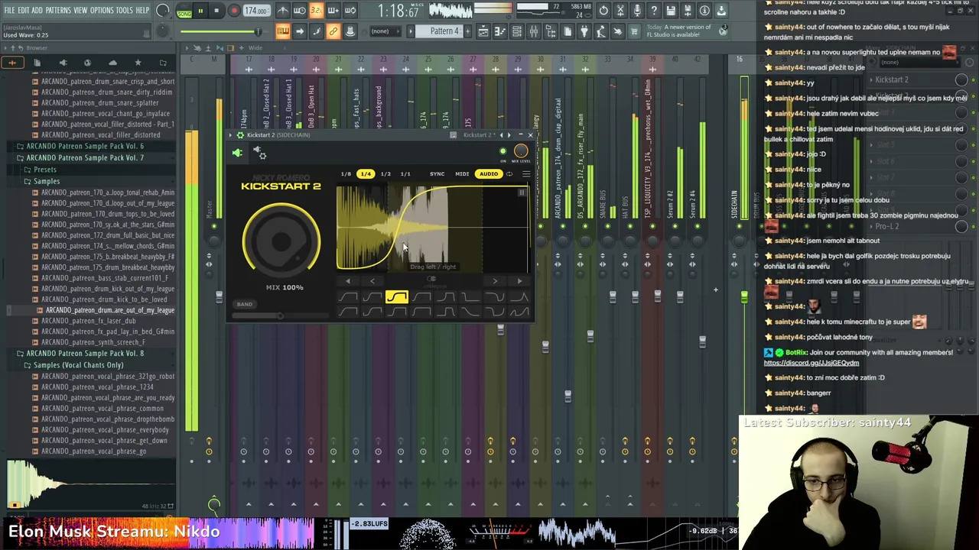This screenshot has width=979, height=550.
Task: Open the PATTERNS menu
Action: (x=57, y=10)
